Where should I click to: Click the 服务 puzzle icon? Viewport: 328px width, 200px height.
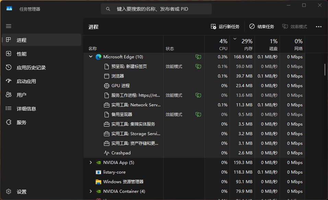[9, 122]
